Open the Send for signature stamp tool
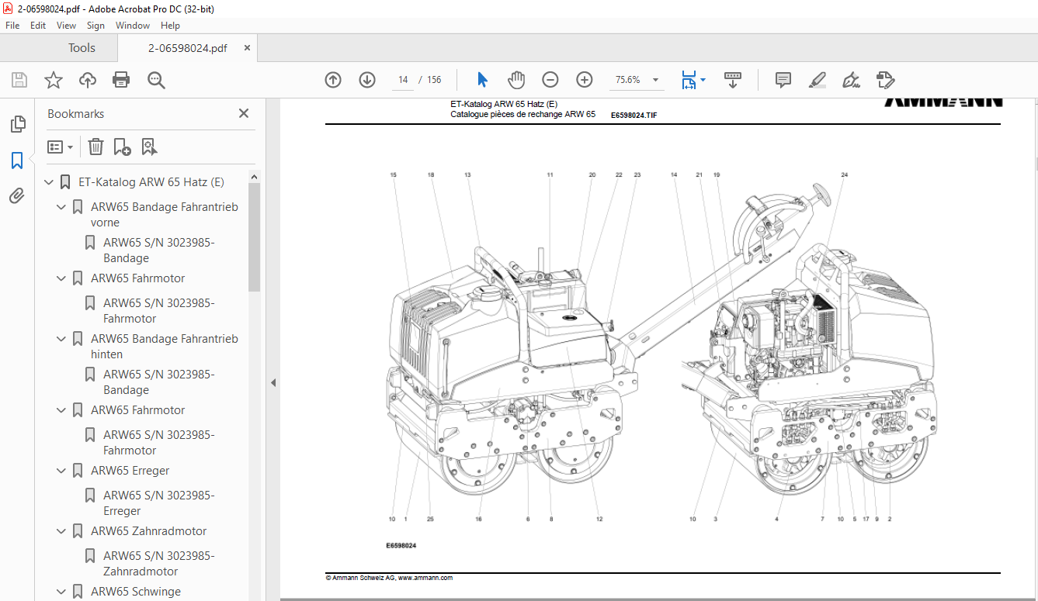1038x601 pixels. [x=885, y=80]
